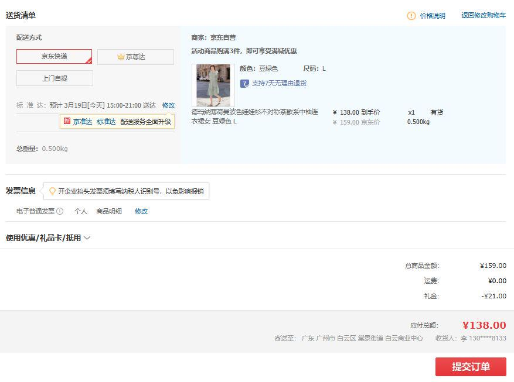Open the green dress product thumbnail
The image size is (514, 382).
coord(213,85)
